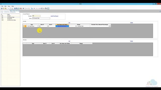Click the third yellow toolbar icon
This screenshot has width=161, height=90.
tap(6, 8)
